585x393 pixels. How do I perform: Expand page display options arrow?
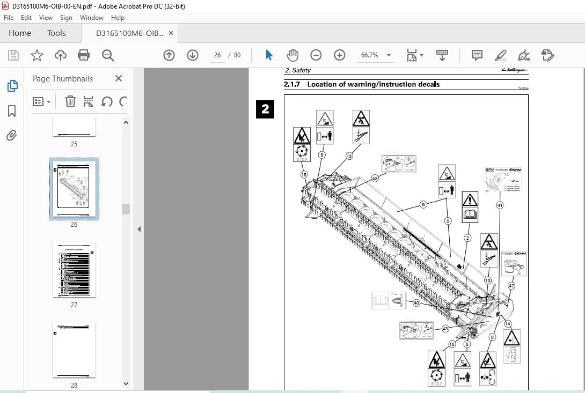click(x=422, y=55)
